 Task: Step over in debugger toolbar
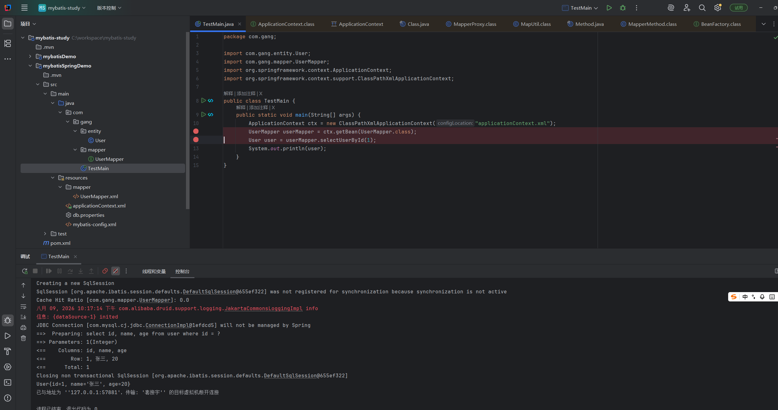coord(70,271)
